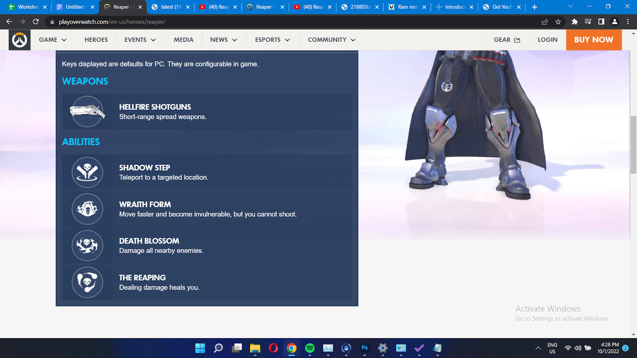Open the volume tray icon
This screenshot has height=358, width=637.
click(x=578, y=348)
